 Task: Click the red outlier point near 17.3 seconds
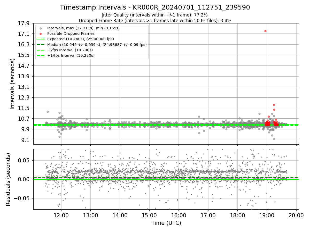265,31
